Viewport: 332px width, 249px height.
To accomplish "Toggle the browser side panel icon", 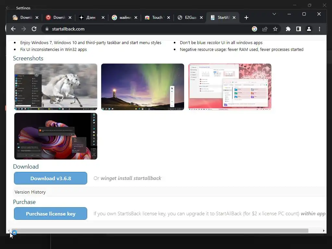I will pos(299,29).
